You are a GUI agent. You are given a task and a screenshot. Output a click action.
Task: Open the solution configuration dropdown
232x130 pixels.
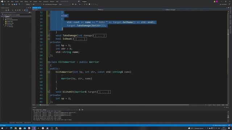pos(29,4)
